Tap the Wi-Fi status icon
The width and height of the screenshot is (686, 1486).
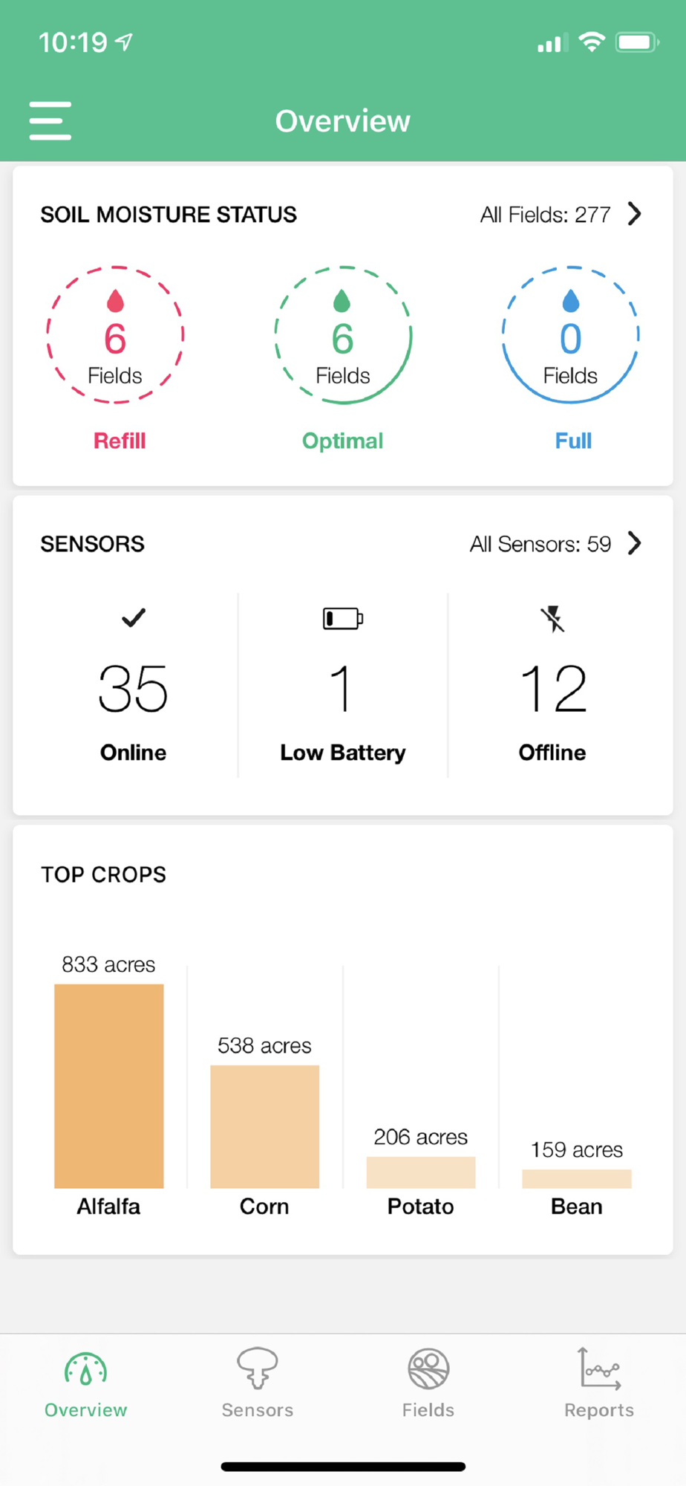591,42
